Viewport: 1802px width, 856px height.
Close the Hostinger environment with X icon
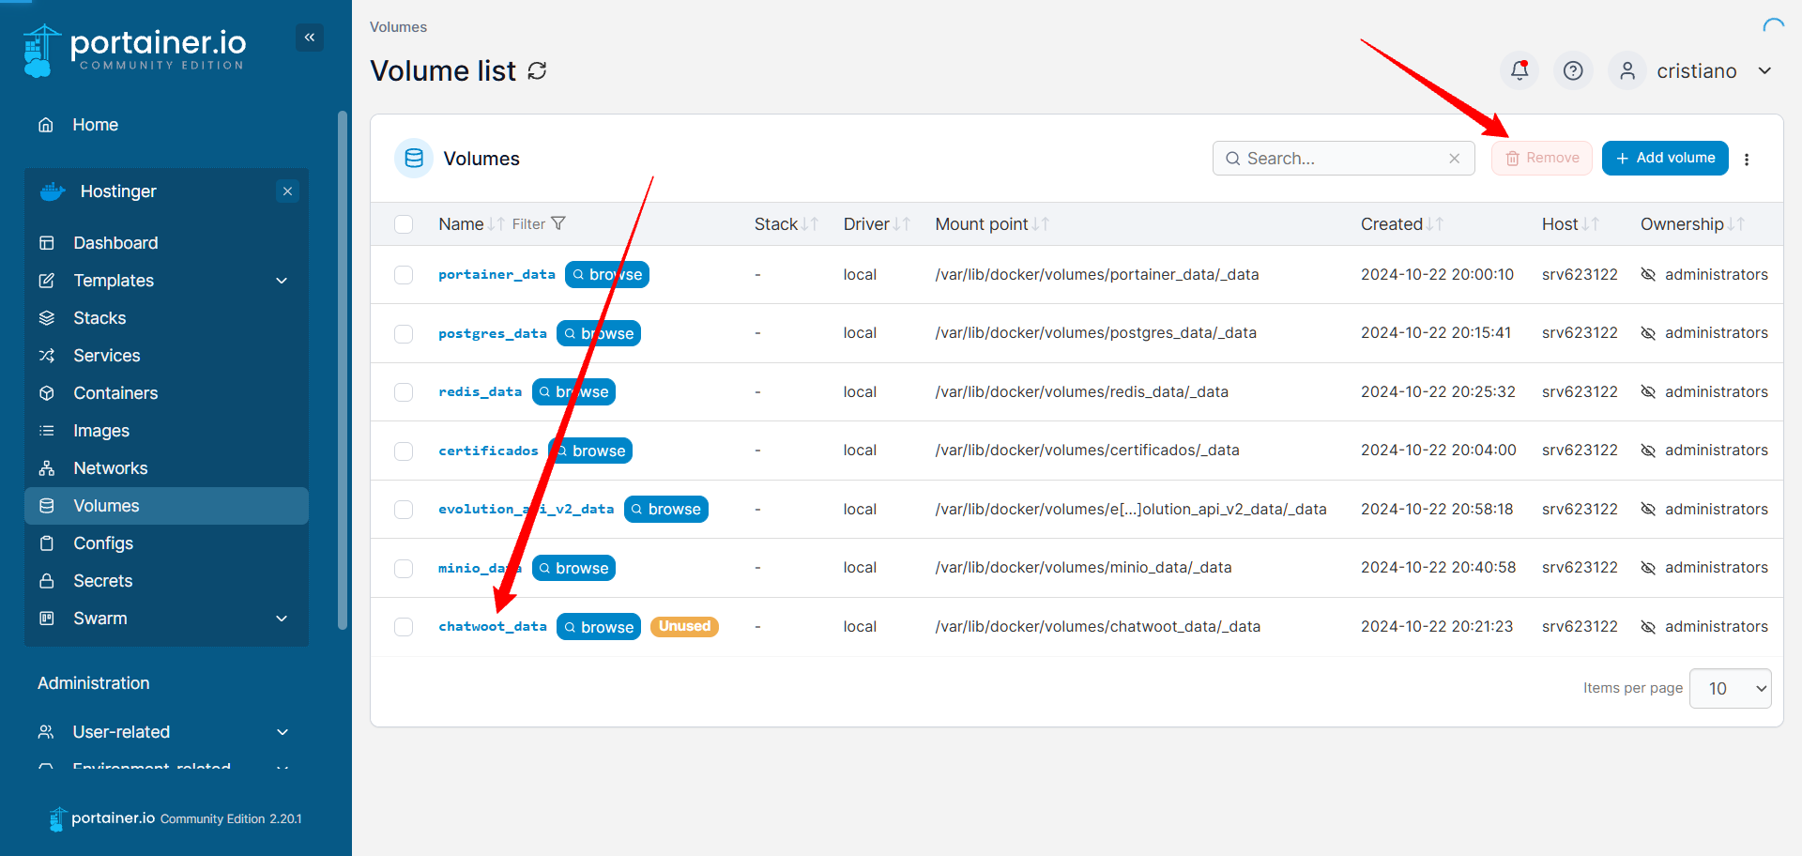(x=288, y=191)
